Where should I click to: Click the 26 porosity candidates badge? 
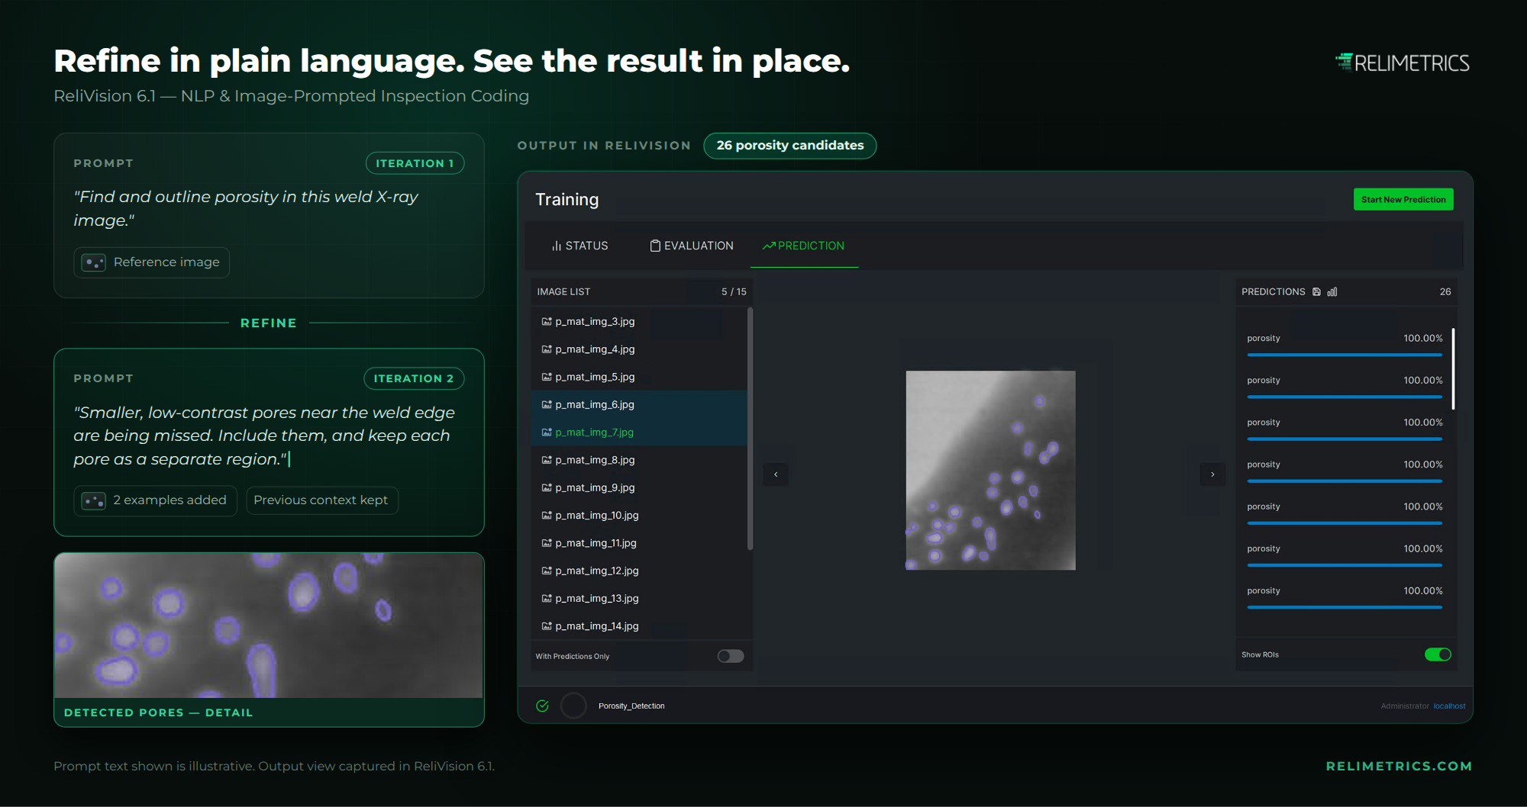tap(790, 146)
